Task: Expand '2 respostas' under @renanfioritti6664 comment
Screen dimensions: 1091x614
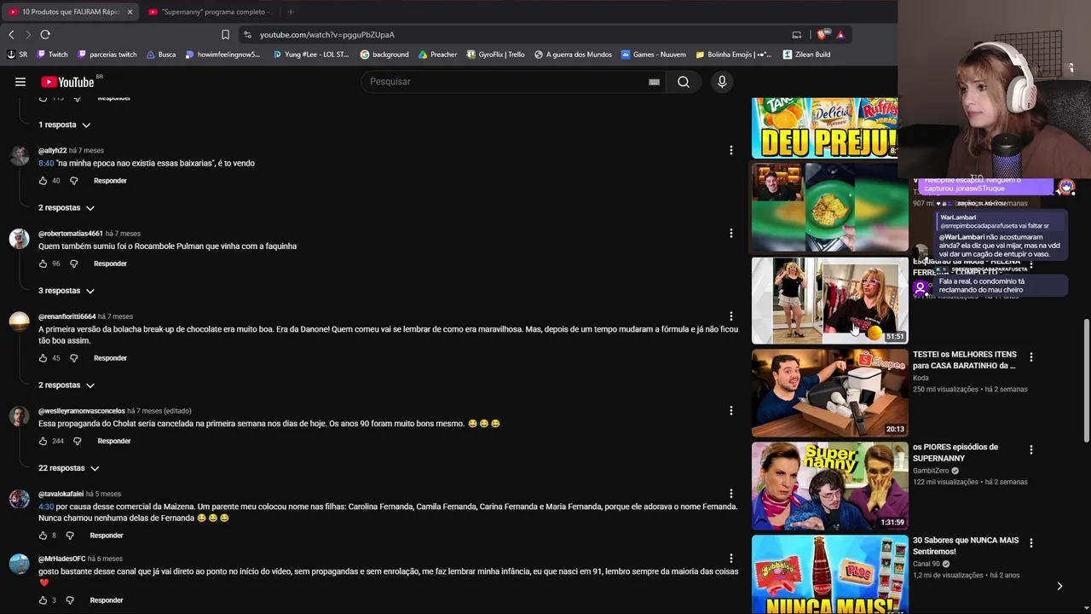Action: click(66, 385)
